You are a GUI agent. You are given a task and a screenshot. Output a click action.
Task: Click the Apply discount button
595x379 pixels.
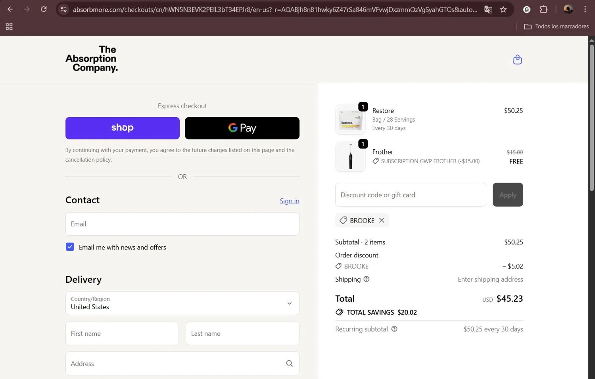pyautogui.click(x=508, y=194)
